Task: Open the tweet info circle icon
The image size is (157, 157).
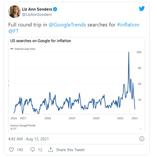Action: tap(142, 139)
